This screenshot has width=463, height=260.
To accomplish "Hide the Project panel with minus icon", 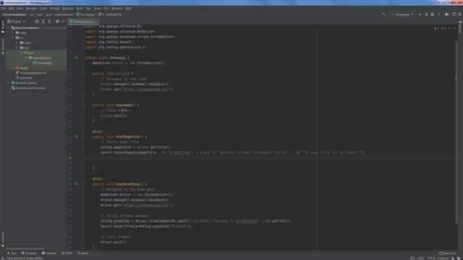I will pyautogui.click(x=64, y=21).
